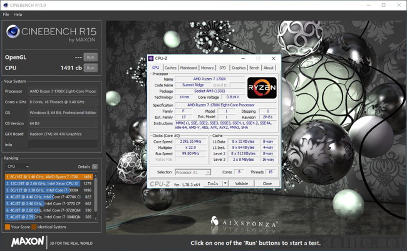Viewport: 407px width, 251px height.
Task: Click the CB Version field 64 Bit
Action: [x=63, y=123]
